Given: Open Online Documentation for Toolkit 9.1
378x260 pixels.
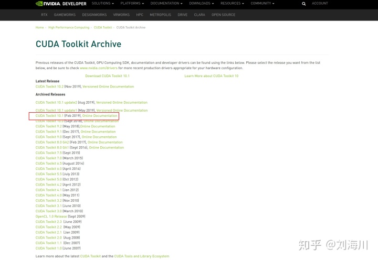Looking at the screenshot, I should coord(98,132).
